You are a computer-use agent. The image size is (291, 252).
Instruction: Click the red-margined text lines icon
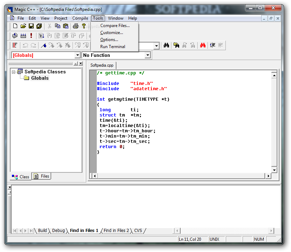point(15,45)
